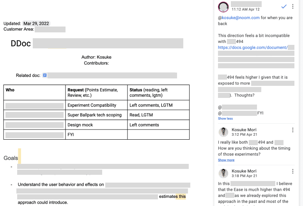This screenshot has width=303, height=206.
Task: Click the DDoc title heading
Action: (x=21, y=43)
